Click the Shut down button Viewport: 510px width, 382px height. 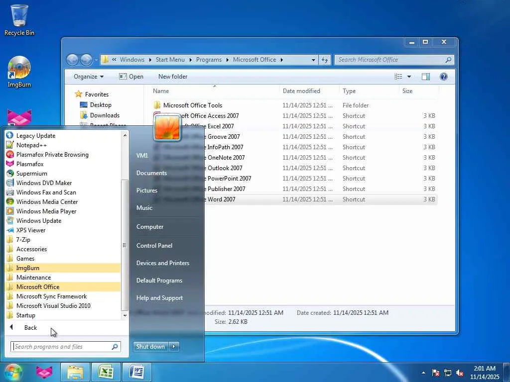coord(150,347)
